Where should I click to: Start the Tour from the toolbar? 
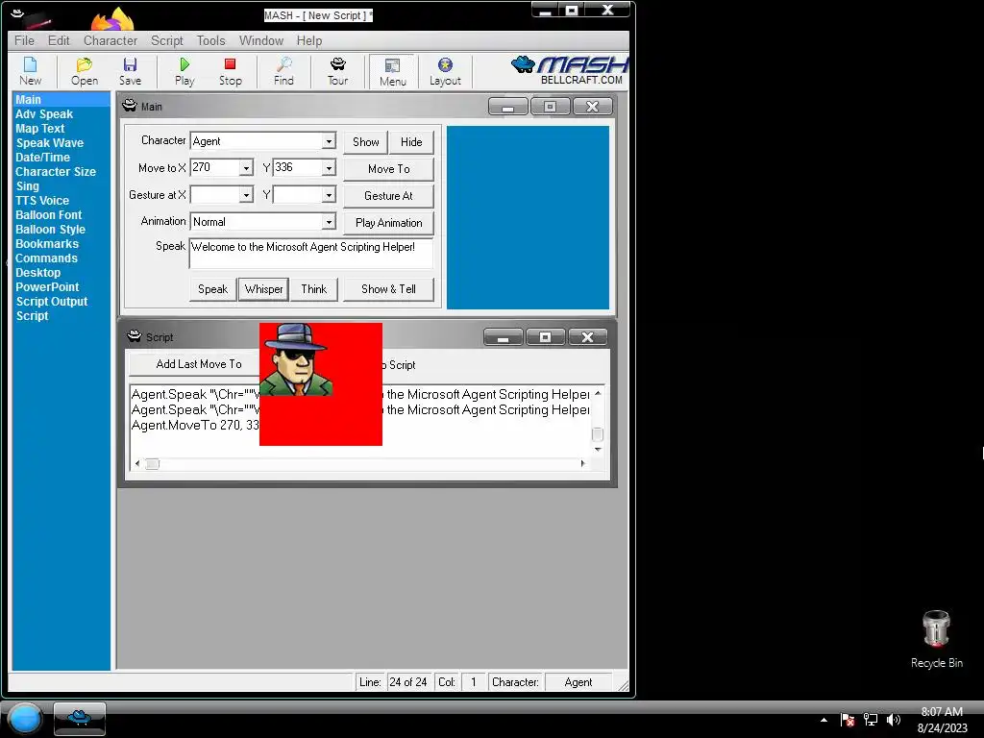point(337,71)
